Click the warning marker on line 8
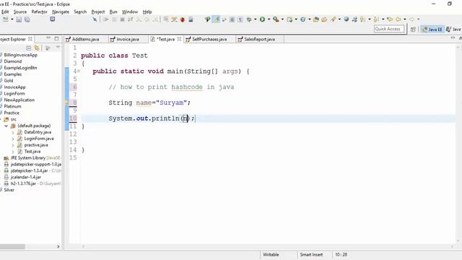Viewport: 462px width, 260px height. pyautogui.click(x=67, y=103)
